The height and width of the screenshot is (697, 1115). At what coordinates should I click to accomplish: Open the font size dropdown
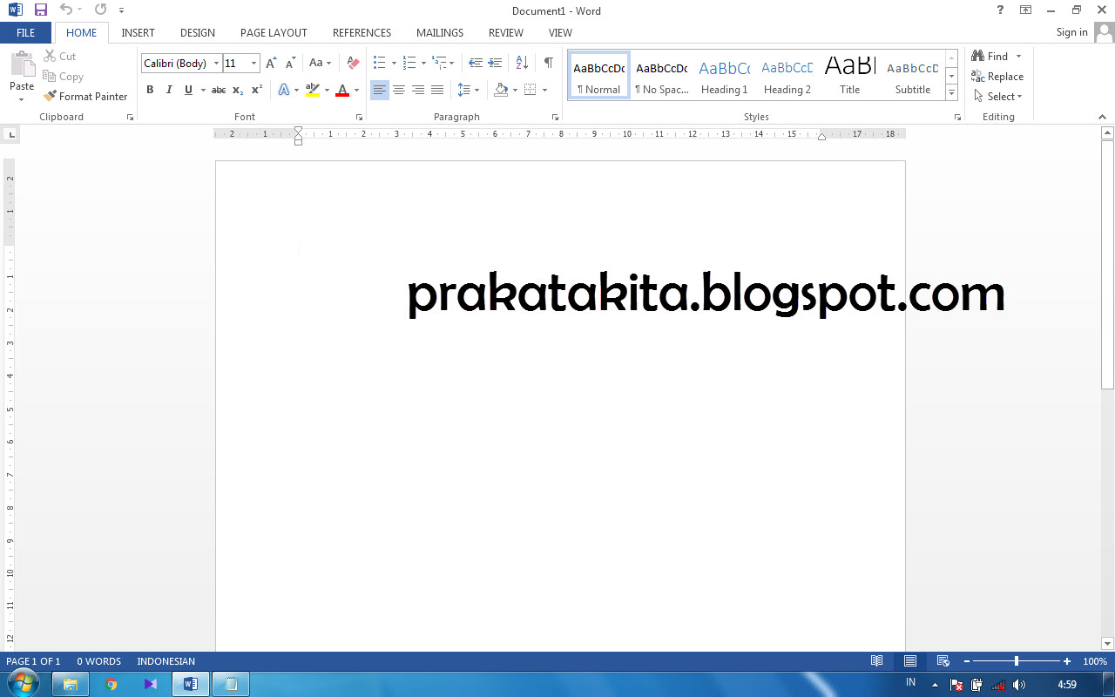click(x=253, y=63)
